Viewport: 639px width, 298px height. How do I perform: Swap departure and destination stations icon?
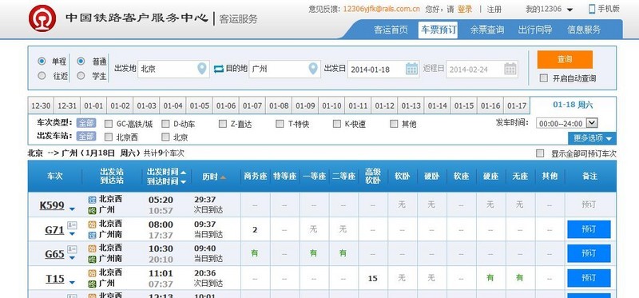pyautogui.click(x=219, y=69)
